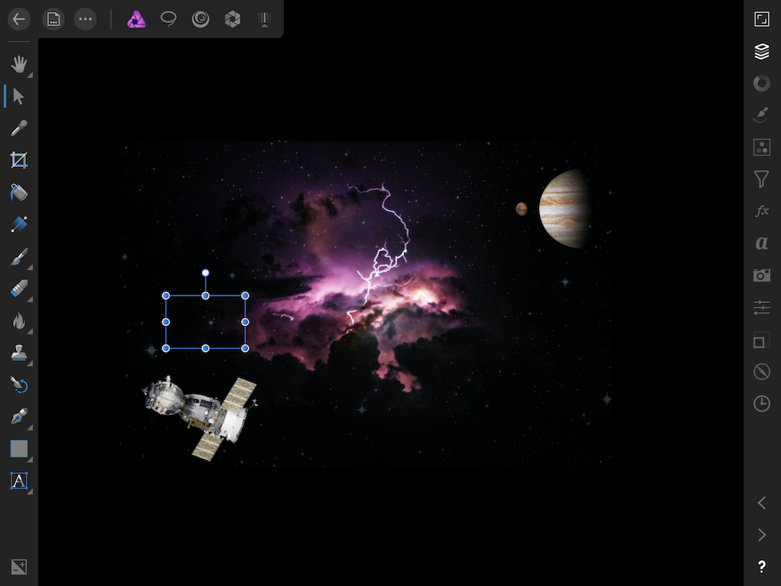Open the three-dots Commands menu

pyautogui.click(x=85, y=19)
